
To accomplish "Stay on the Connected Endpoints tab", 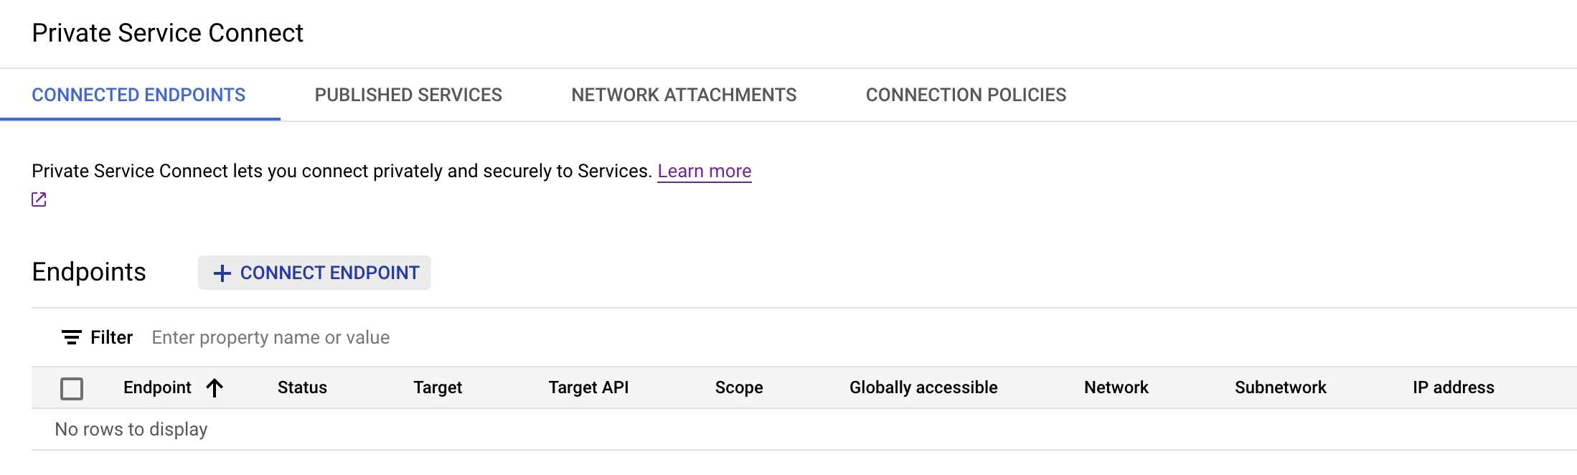I will click(x=138, y=95).
